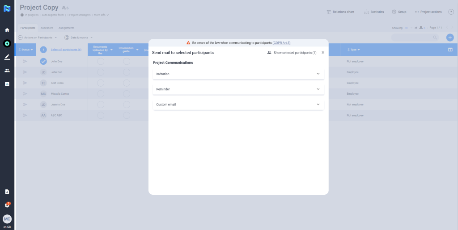Toggle the column layout icon in table header
458x230 pixels.
point(450,50)
